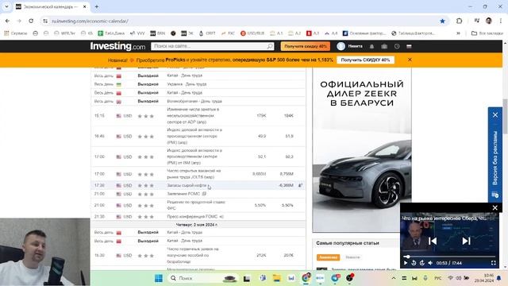Open Telegram from the taskbar
The height and width of the screenshot is (286, 508).
(335, 278)
